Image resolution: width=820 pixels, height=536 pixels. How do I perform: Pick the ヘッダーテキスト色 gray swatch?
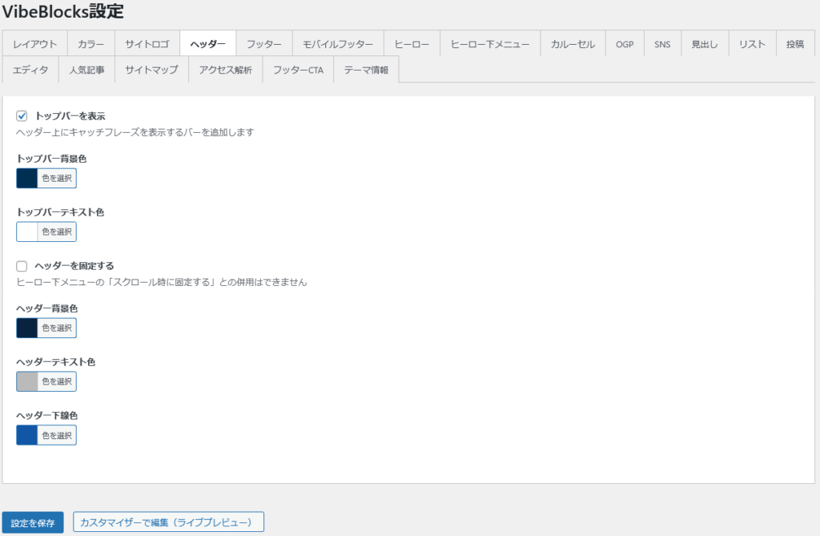(x=27, y=382)
